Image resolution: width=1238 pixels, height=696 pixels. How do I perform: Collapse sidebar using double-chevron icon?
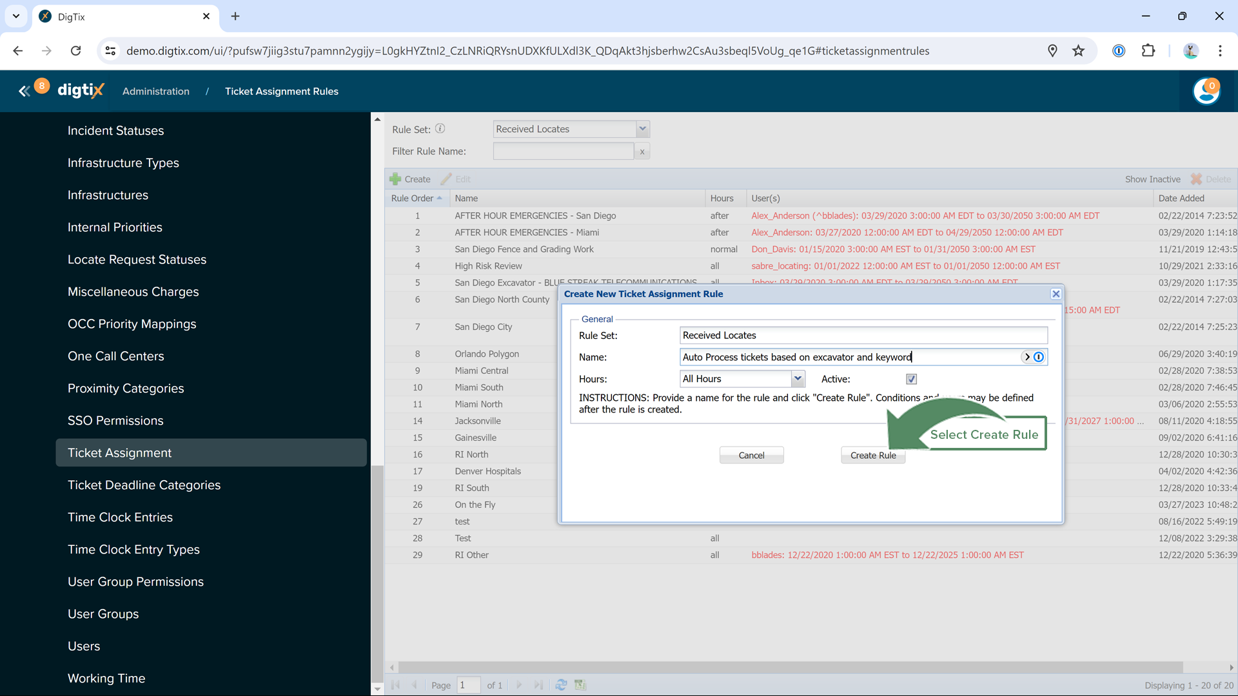click(24, 92)
